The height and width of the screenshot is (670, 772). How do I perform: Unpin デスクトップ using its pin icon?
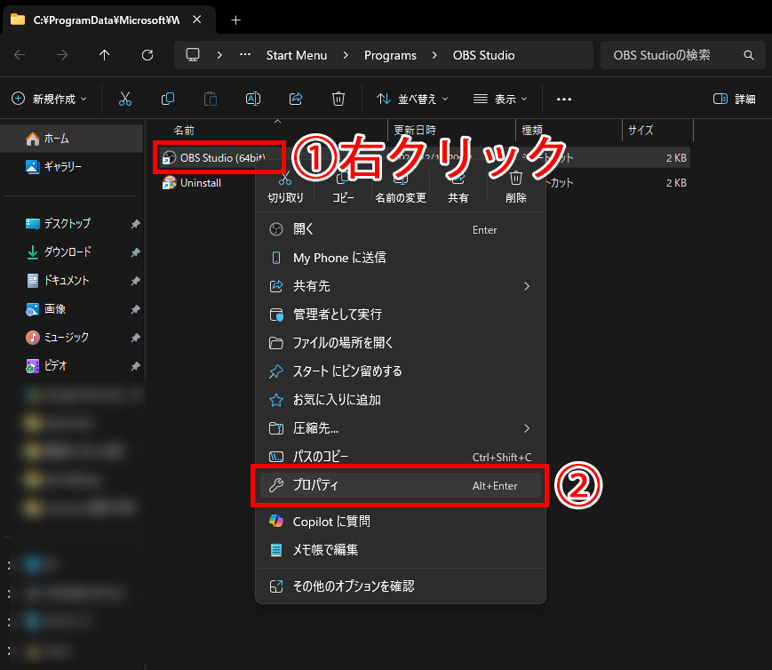[135, 224]
